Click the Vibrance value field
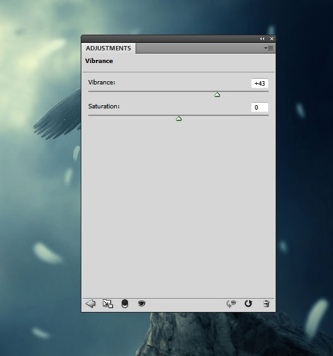Screen dimensions: 333x356 click(260, 83)
